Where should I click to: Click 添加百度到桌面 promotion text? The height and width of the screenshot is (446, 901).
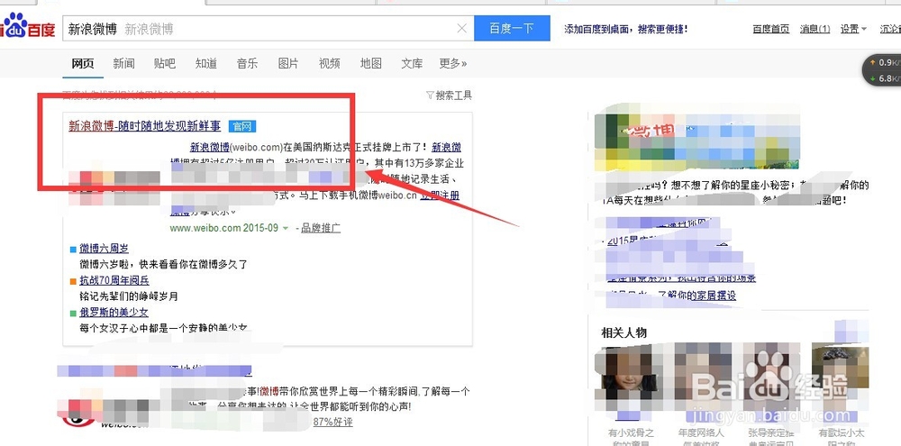pos(626,29)
